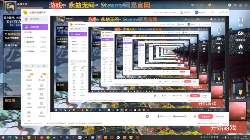Viewport: 250px width, 140px height.
Task: Expand system tray hidden icons chevron
Action: coord(222,137)
